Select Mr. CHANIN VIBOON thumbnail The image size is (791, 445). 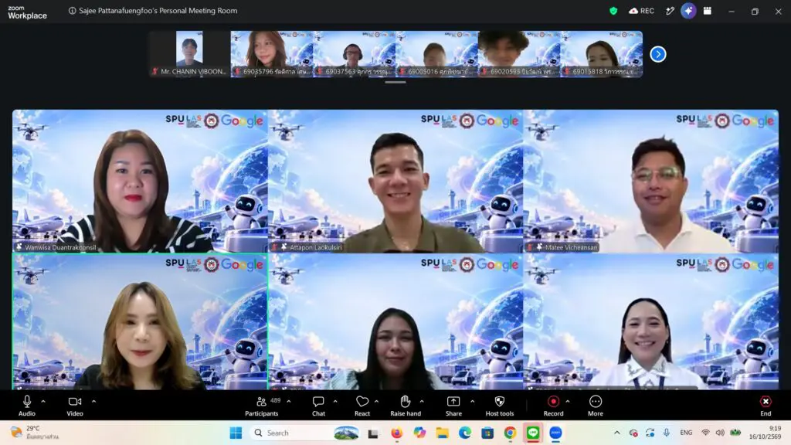tap(190, 54)
